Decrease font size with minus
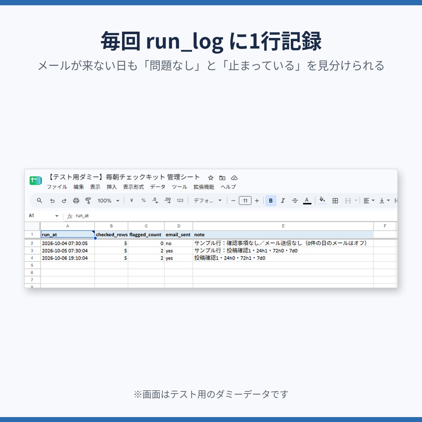This screenshot has height=422, width=422. (x=233, y=201)
